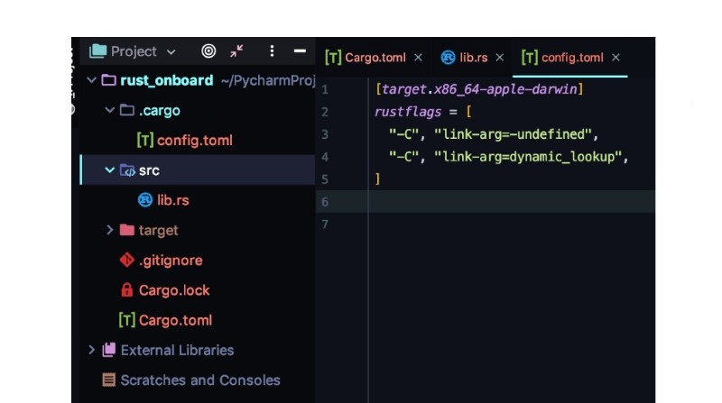Collapse the src folder chevron
This screenshot has height=403, width=722.
pos(109,170)
